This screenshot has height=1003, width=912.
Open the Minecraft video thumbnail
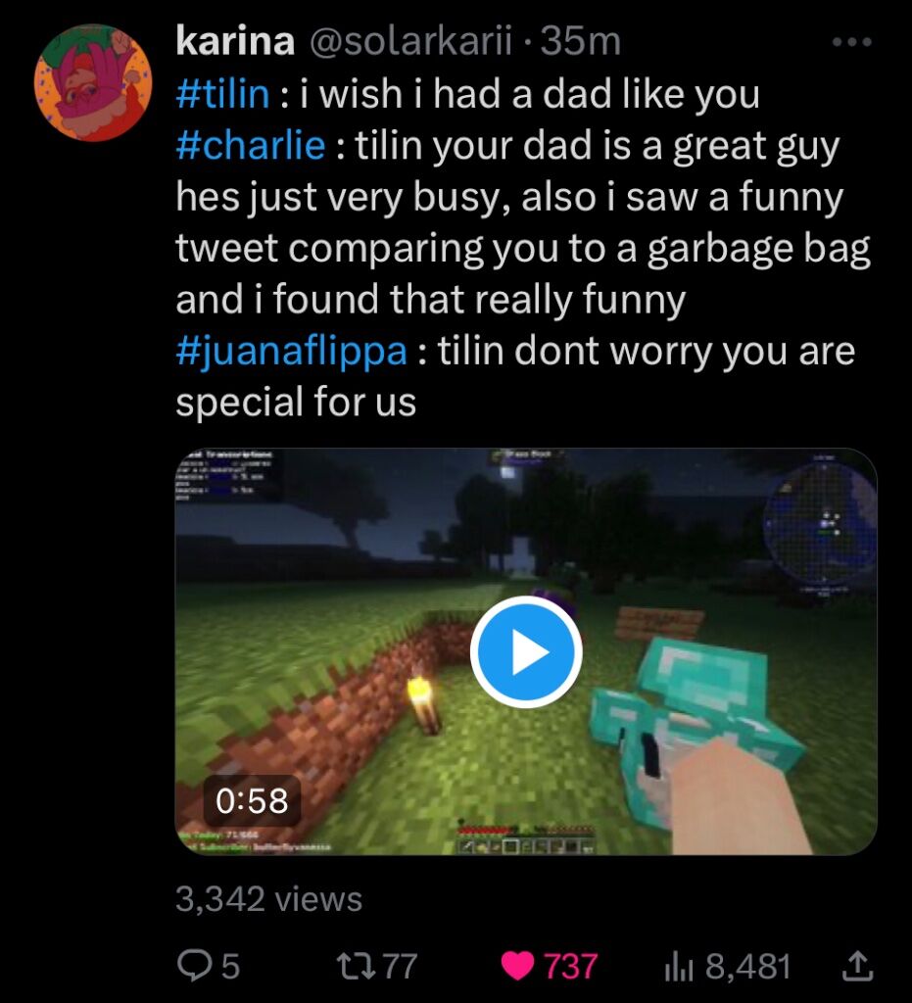pyautogui.click(x=526, y=651)
